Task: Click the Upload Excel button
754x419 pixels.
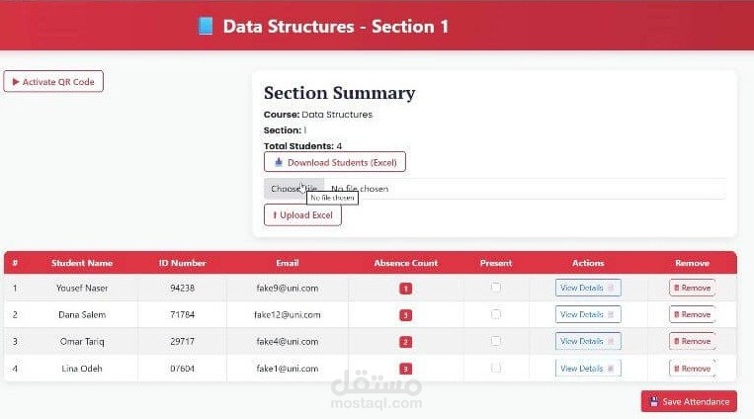Action: 302,215
